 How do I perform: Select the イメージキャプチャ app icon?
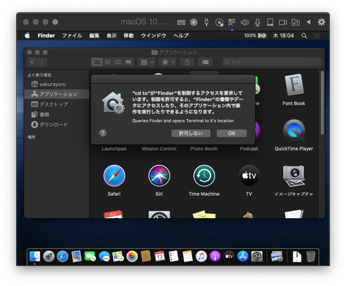[x=294, y=176]
